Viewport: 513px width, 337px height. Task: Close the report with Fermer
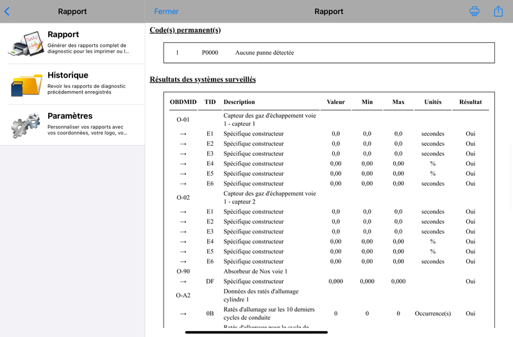click(x=166, y=12)
